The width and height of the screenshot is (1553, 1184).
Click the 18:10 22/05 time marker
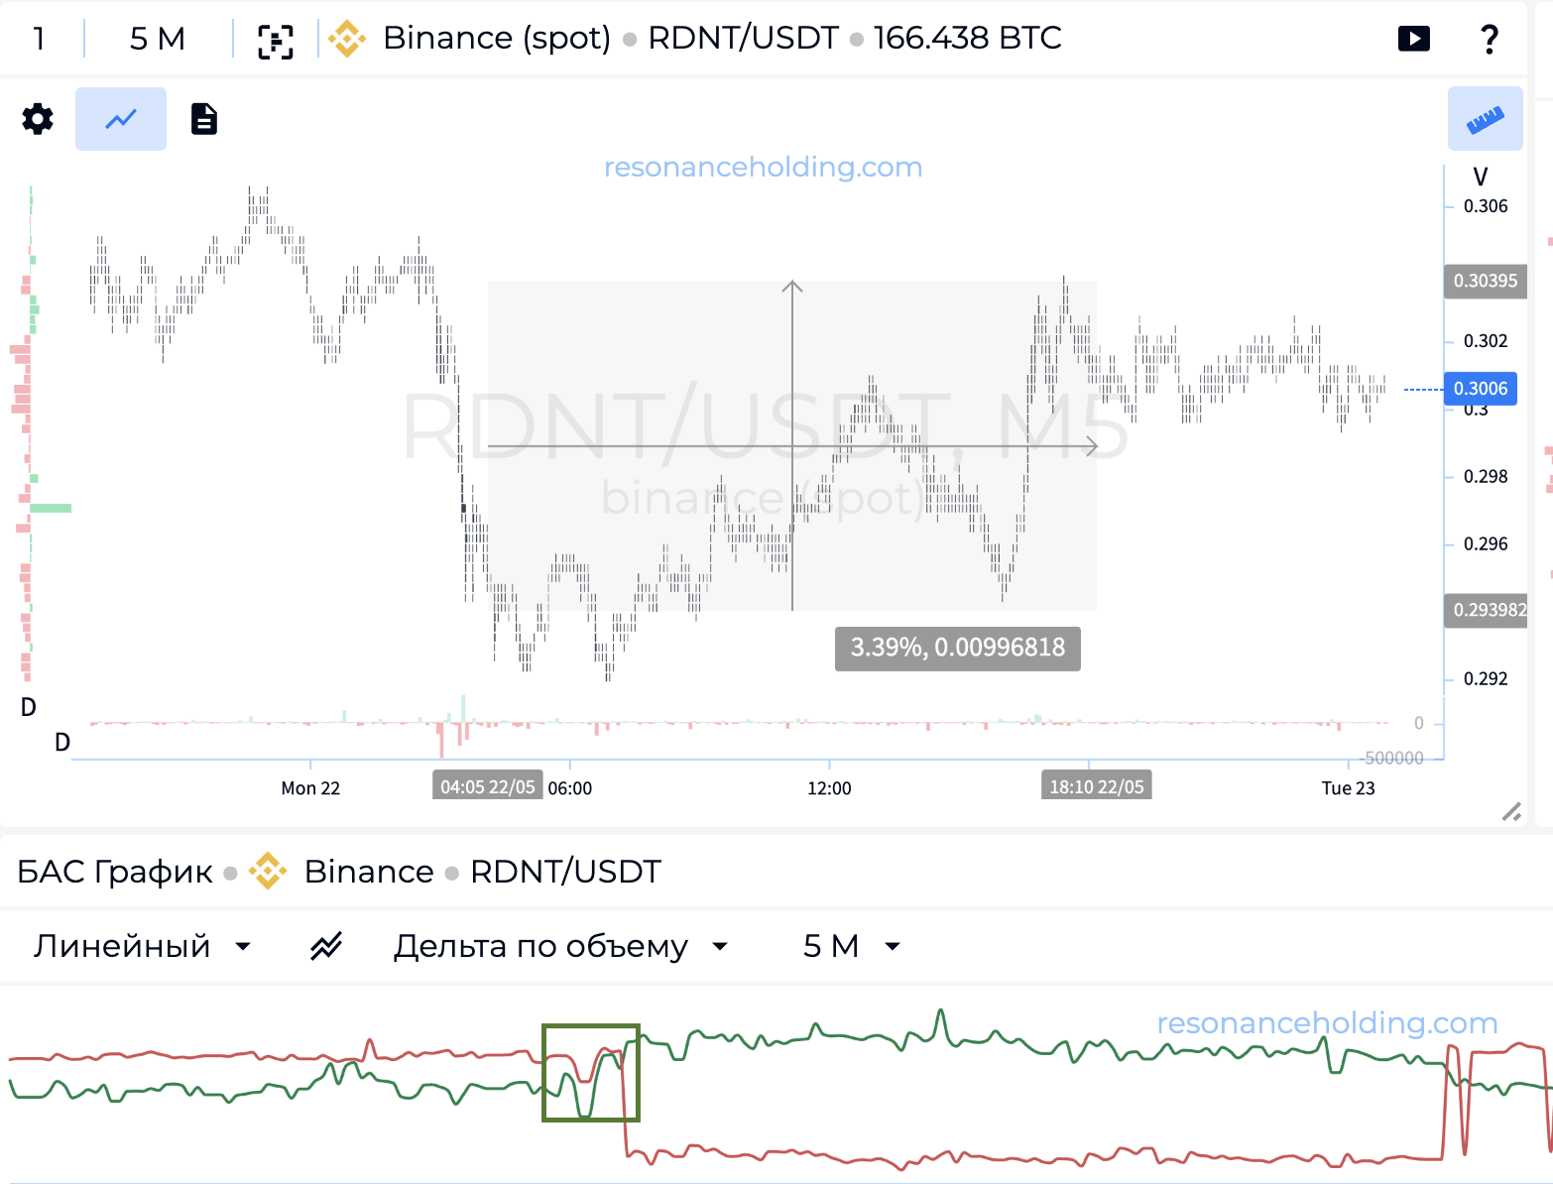coord(1096,786)
